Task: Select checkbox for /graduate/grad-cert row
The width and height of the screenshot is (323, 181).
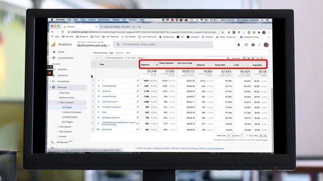Action: point(93,118)
